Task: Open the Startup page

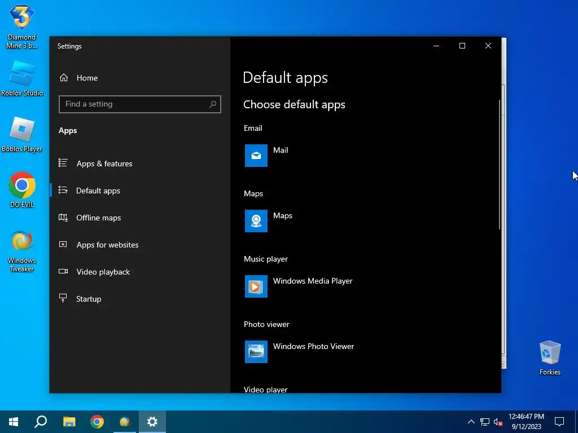Action: point(140,299)
